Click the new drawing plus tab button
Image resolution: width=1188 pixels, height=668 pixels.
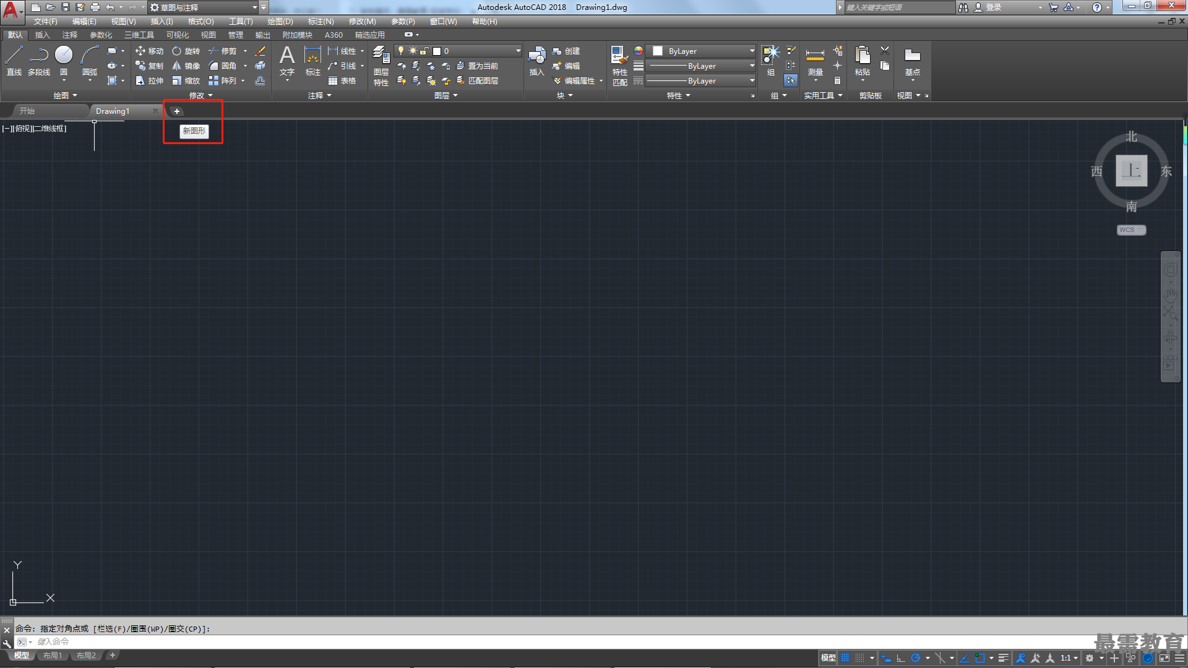click(176, 111)
